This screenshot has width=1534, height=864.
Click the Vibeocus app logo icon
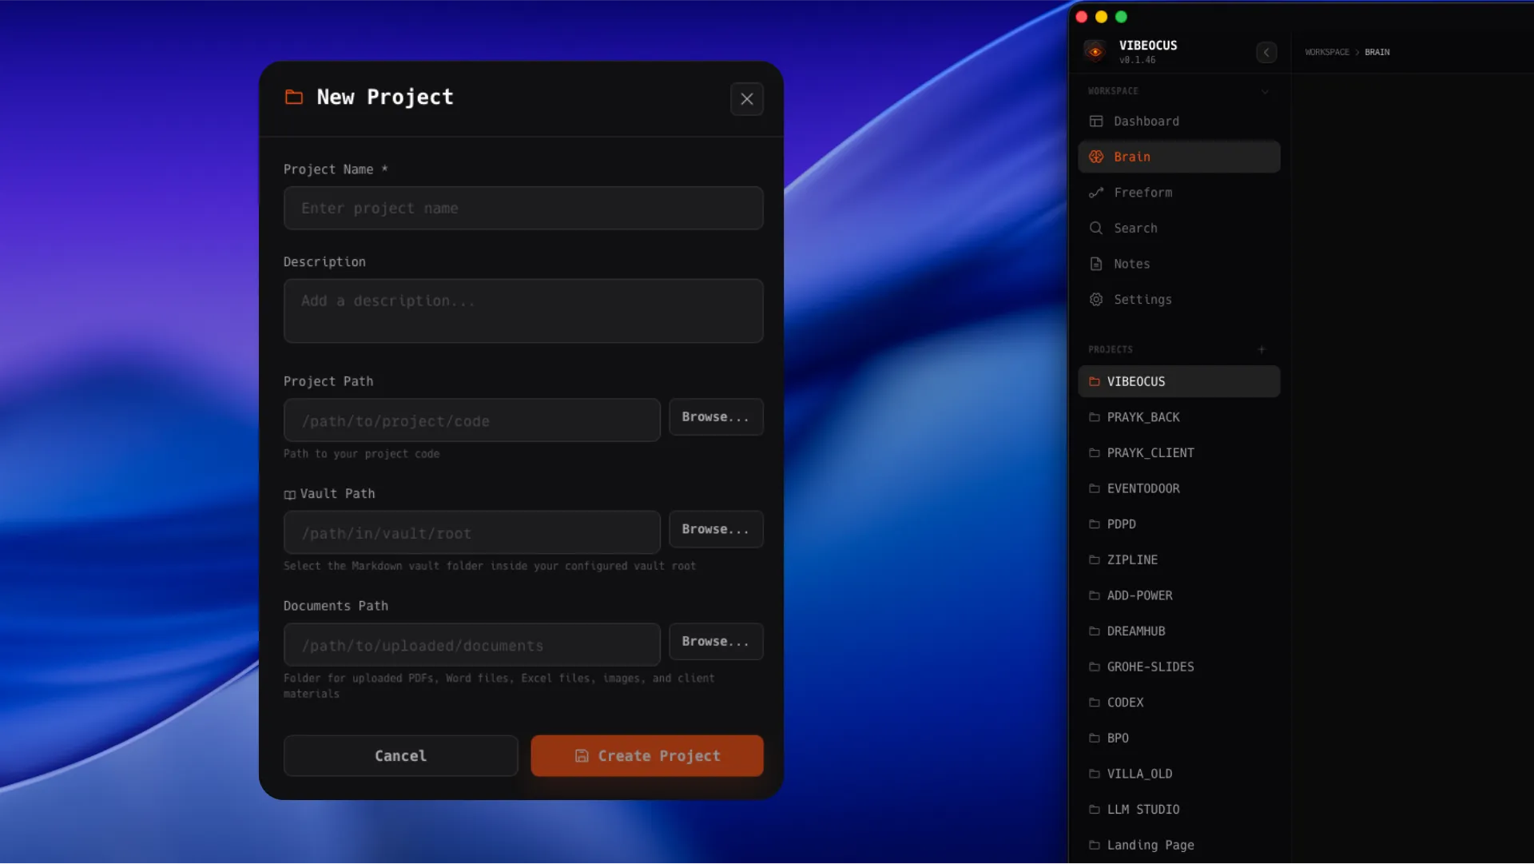coord(1095,52)
